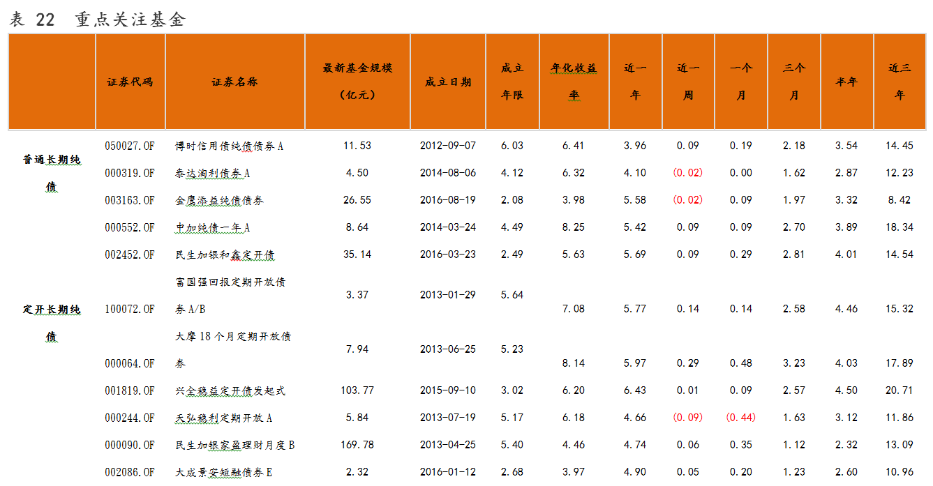Image resolution: width=933 pixels, height=486 pixels.
Task: Select the 证券代码 column header
Action: [x=130, y=82]
